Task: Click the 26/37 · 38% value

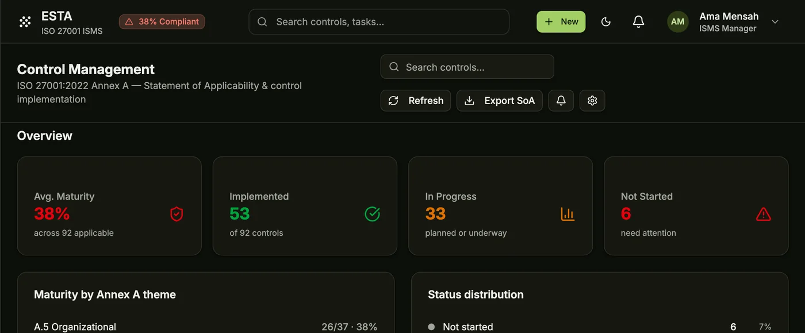Action: point(349,327)
